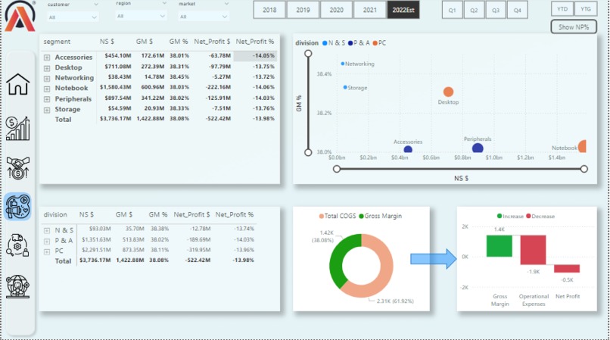Viewport: 610px width, 340px height.
Task: Click the Increase legend swatch on waterfall
Action: pyautogui.click(x=500, y=216)
